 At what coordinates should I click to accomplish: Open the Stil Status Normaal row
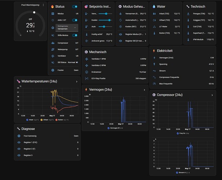(x=65, y=62)
